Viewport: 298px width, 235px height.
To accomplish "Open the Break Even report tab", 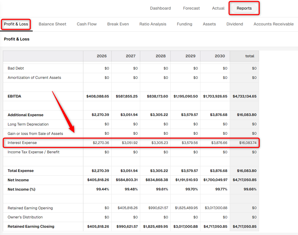I will point(118,24).
